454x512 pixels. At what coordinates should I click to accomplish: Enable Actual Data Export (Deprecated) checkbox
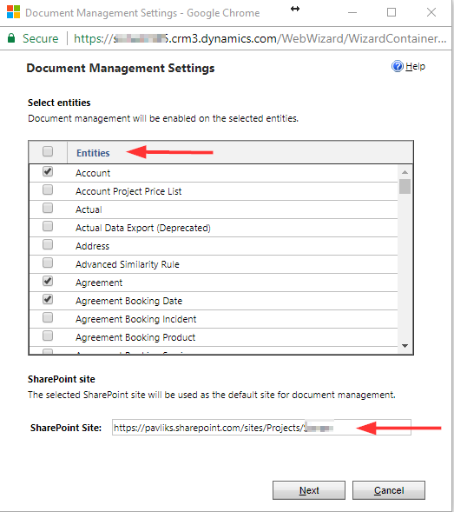coord(48,226)
